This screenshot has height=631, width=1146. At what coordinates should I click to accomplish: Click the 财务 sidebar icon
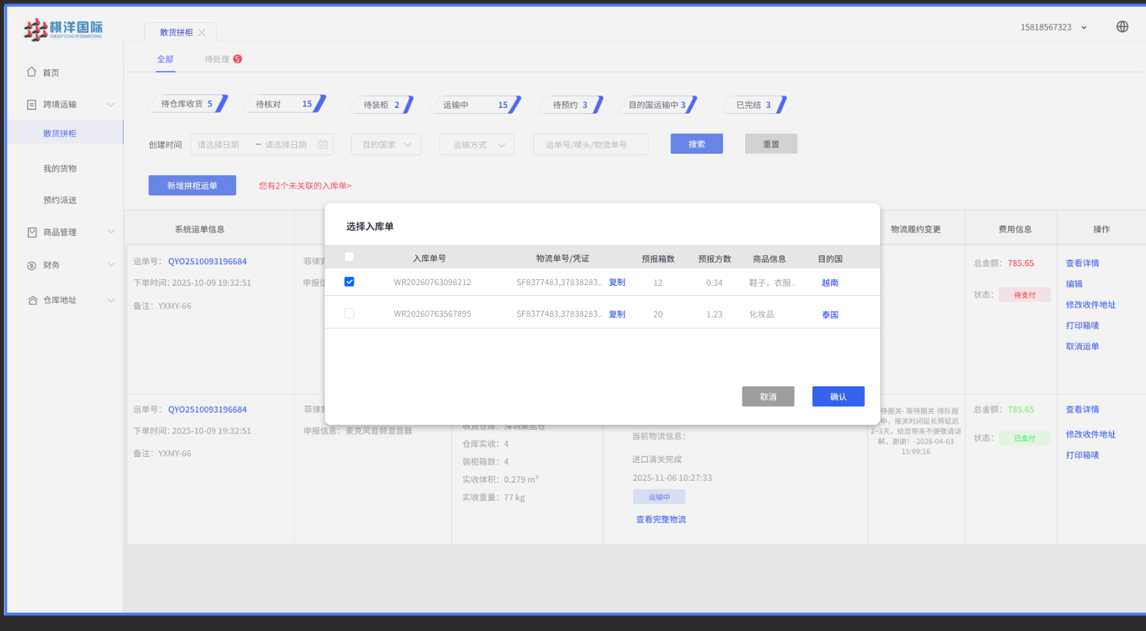[32, 266]
